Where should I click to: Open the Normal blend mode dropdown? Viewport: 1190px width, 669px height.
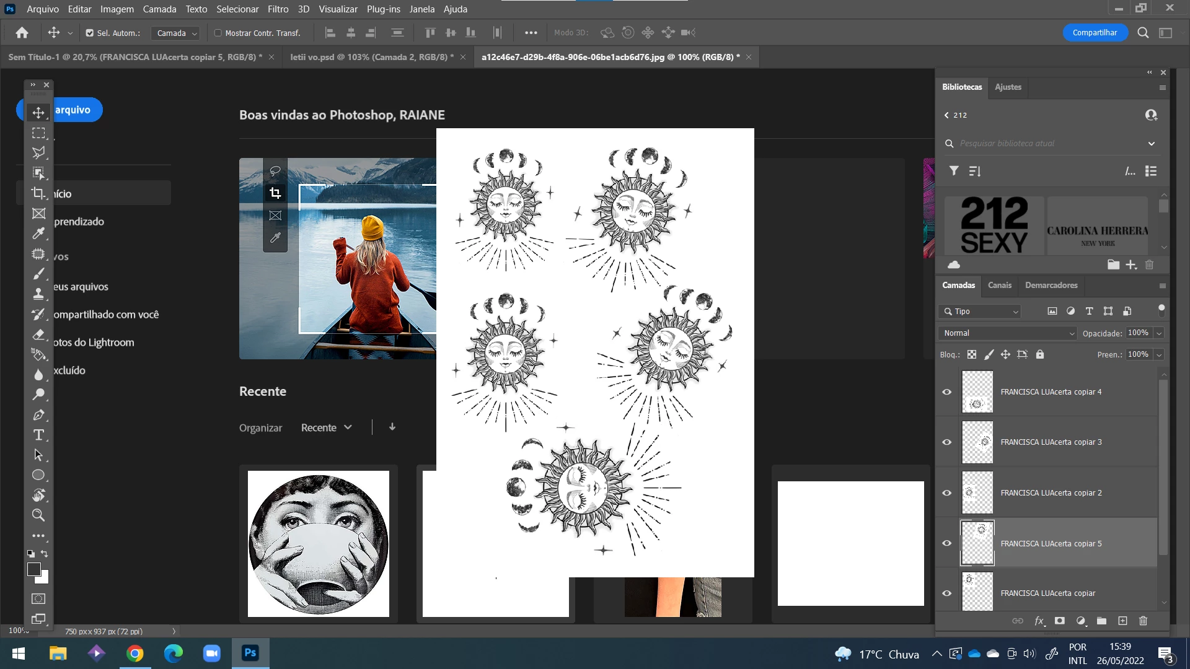[x=1008, y=333]
